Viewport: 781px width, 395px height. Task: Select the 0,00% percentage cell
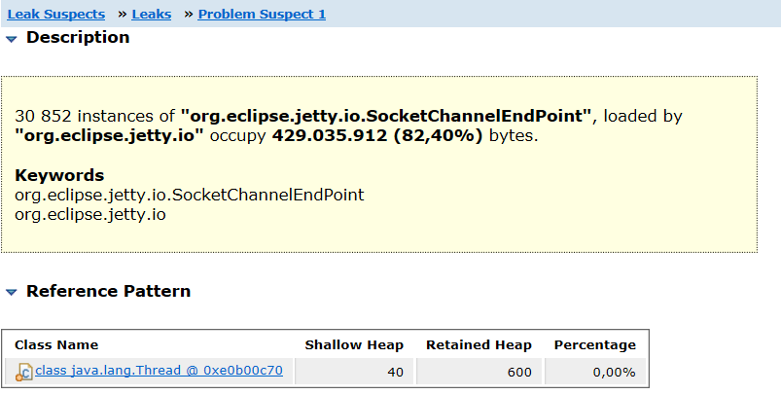click(x=615, y=372)
